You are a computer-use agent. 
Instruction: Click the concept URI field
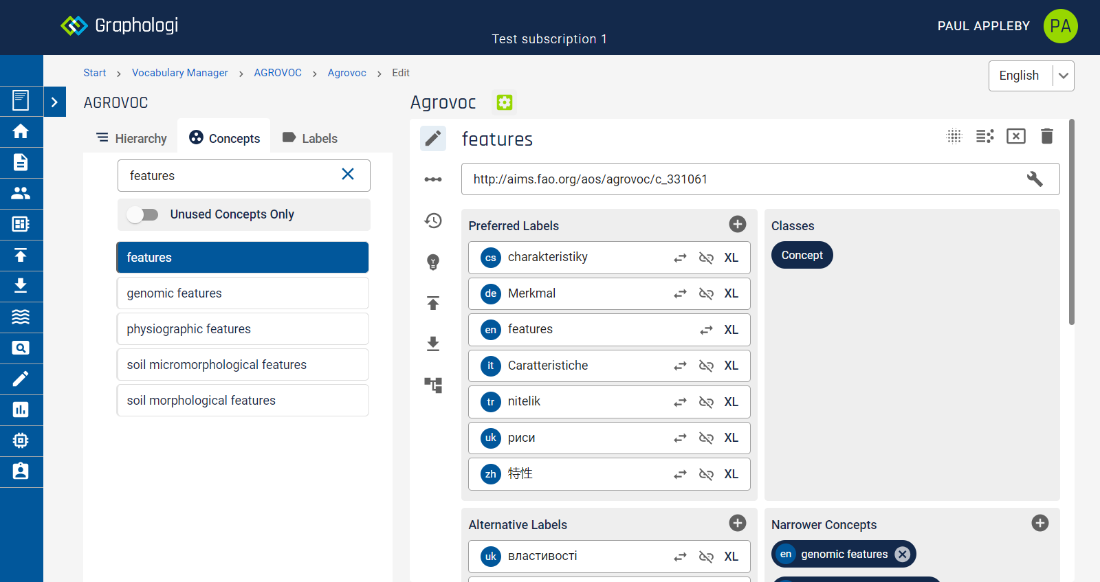760,179
